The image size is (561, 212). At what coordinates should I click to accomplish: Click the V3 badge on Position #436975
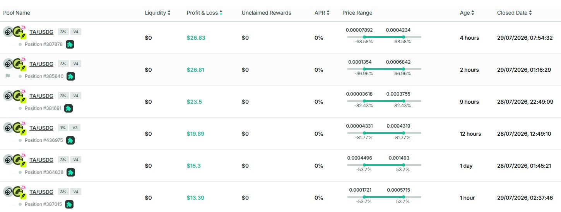75,128
